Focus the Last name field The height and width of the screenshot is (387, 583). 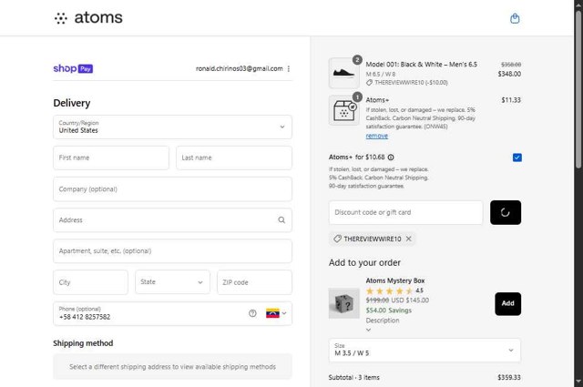tap(234, 158)
